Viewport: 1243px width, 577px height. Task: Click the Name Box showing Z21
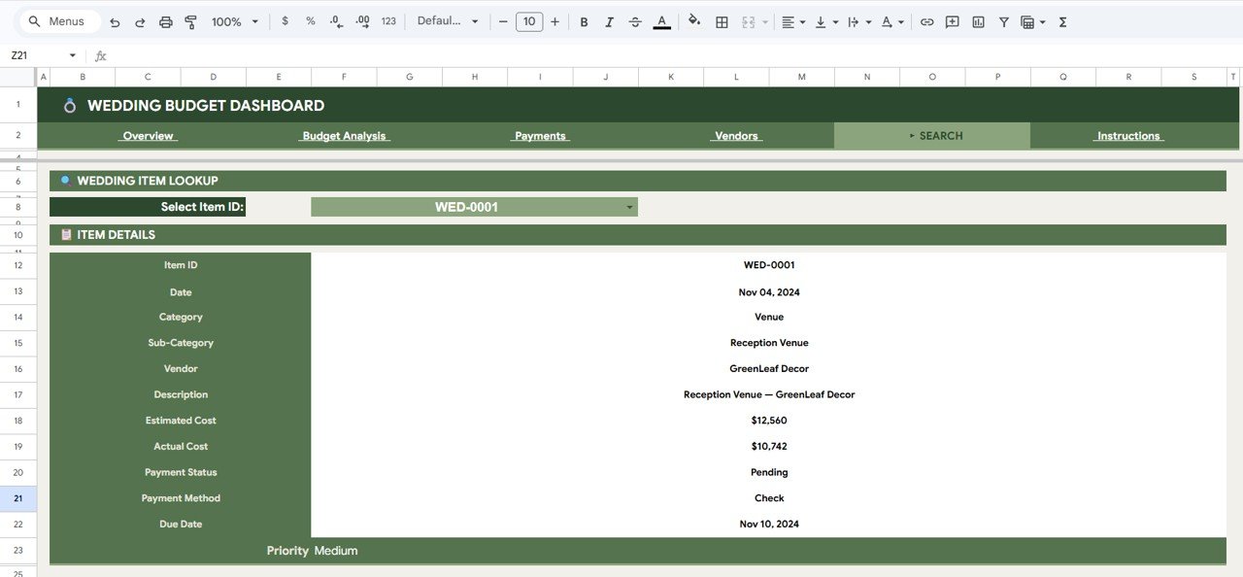pos(29,55)
